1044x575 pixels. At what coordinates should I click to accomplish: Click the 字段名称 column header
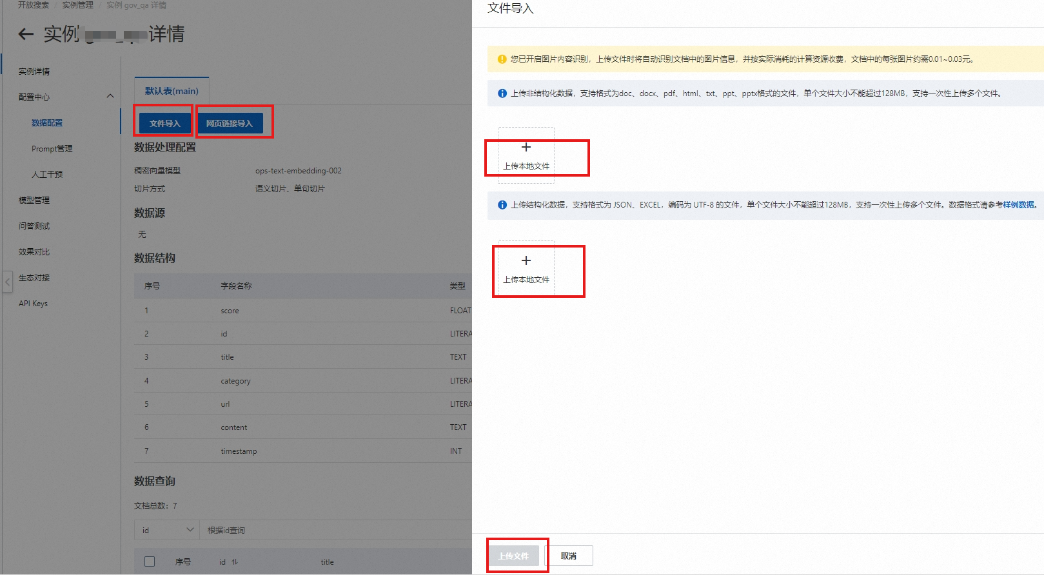click(236, 286)
